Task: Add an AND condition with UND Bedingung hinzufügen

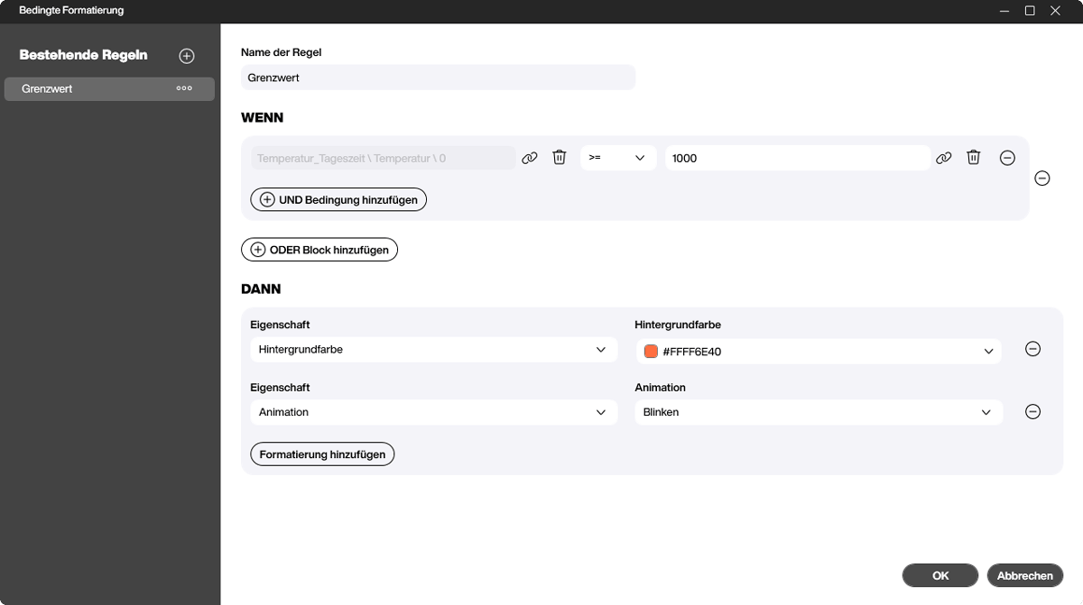Action: (338, 199)
